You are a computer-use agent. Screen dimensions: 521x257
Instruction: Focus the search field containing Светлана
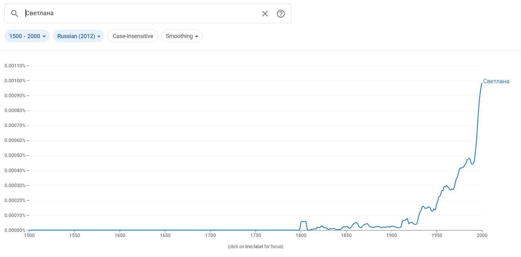coord(140,13)
